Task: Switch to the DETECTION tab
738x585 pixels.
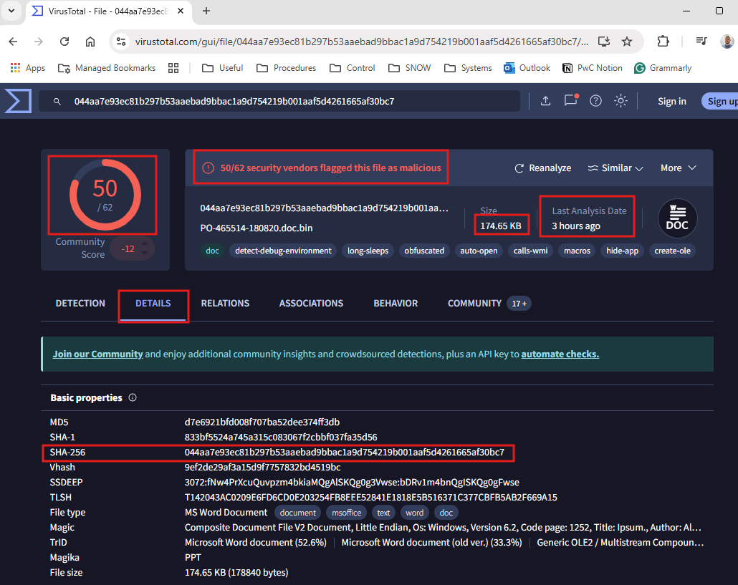Action: [80, 304]
